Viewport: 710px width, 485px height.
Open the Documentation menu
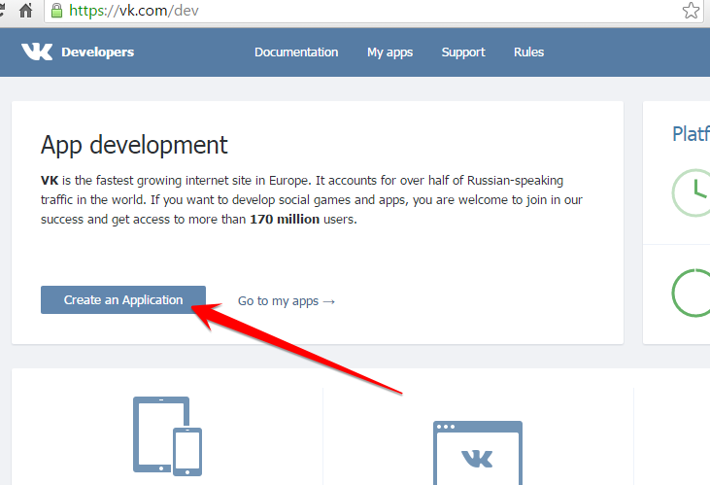[x=296, y=52]
